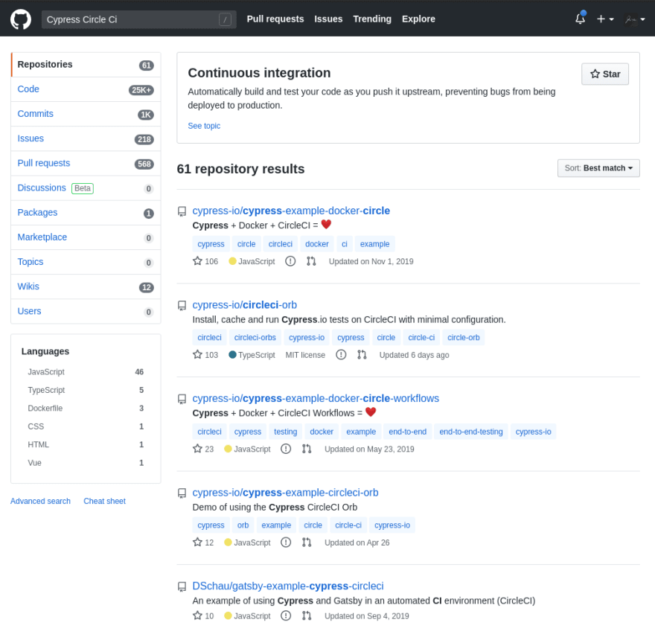Select the Repositories results filter
Image resolution: width=655 pixels, height=637 pixels.
click(x=86, y=65)
